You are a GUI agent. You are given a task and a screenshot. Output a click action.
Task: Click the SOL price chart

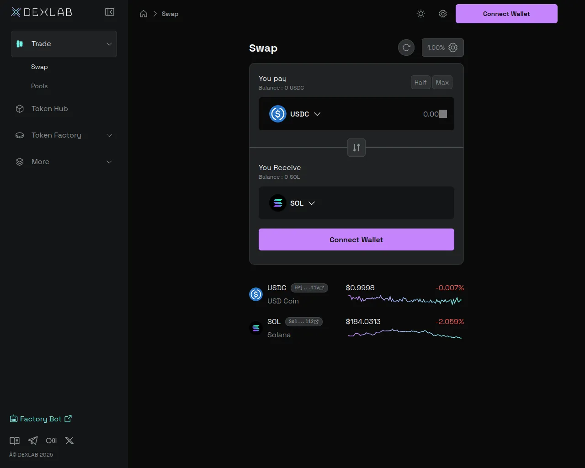click(x=405, y=334)
